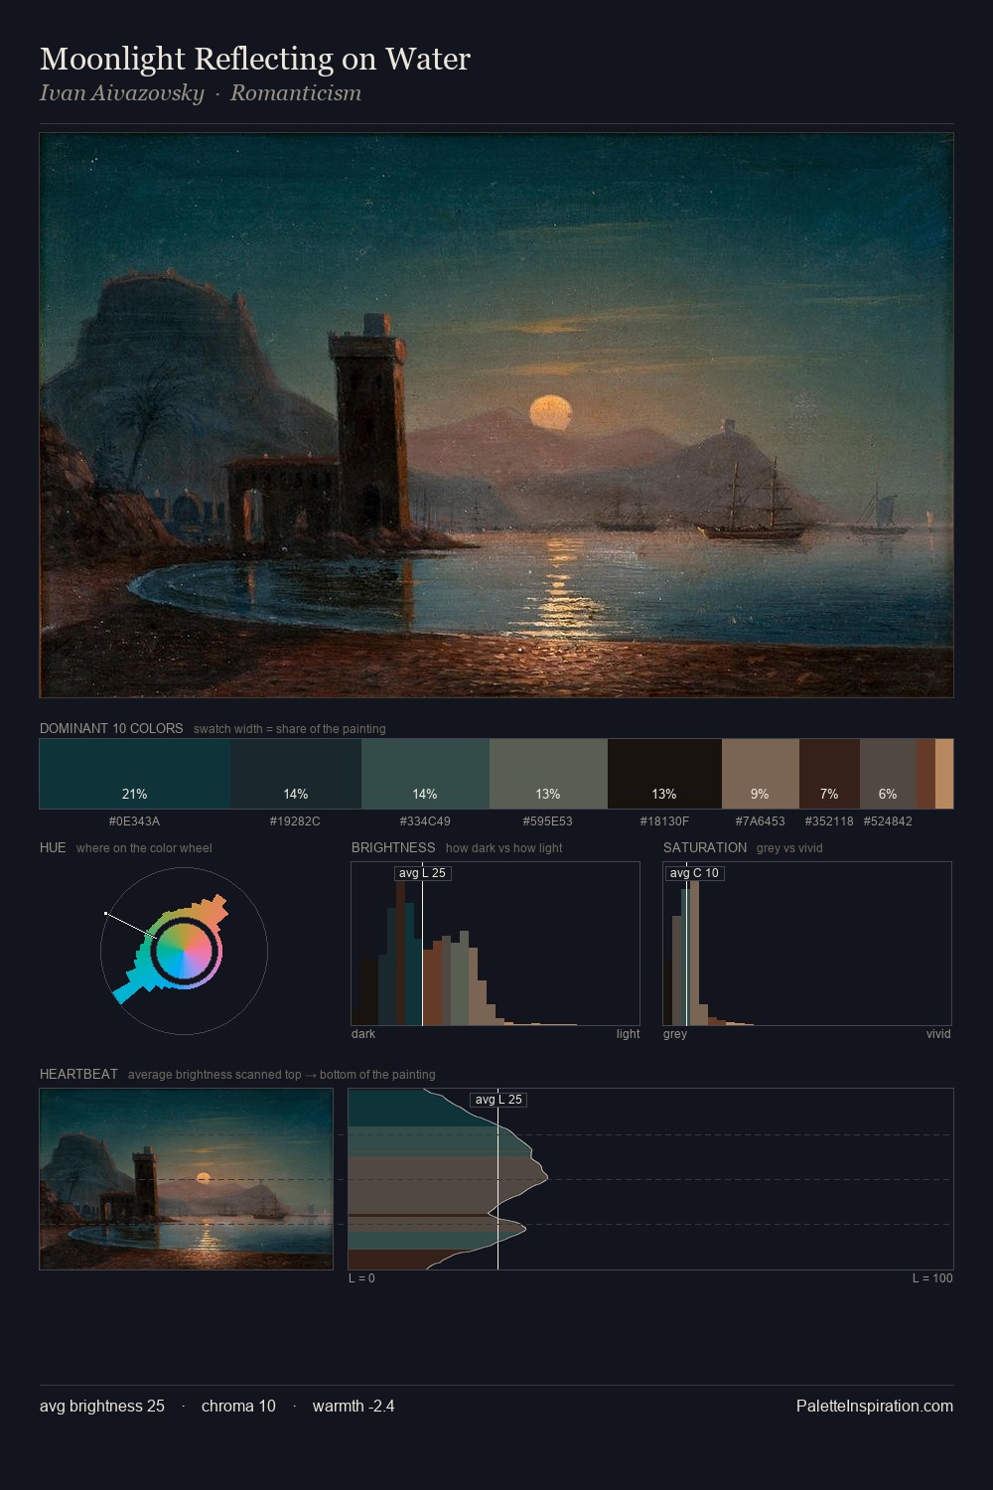993x1490 pixels.
Task: Click the 'SATURATION' section heading
Action: 705,847
